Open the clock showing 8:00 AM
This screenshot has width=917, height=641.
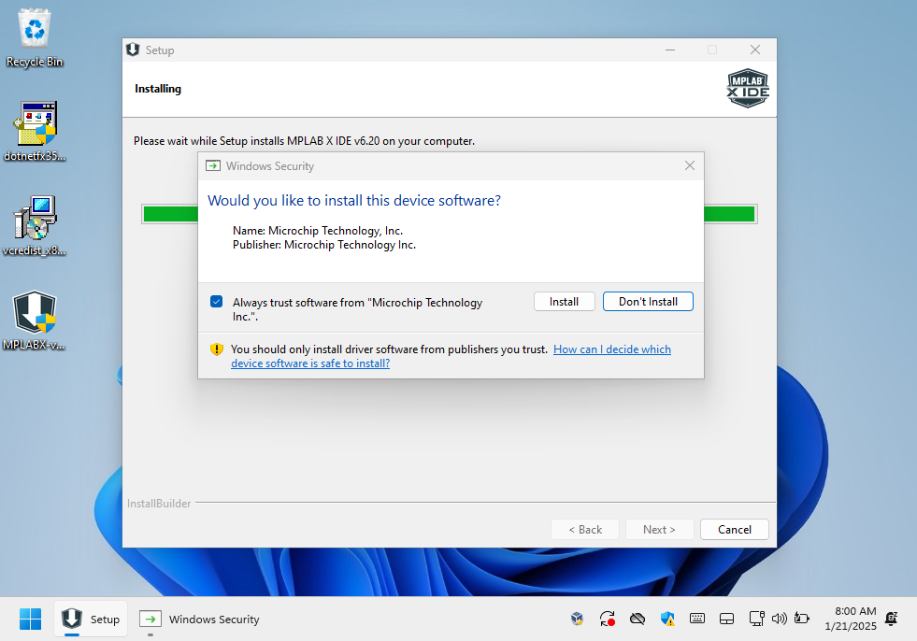851,619
